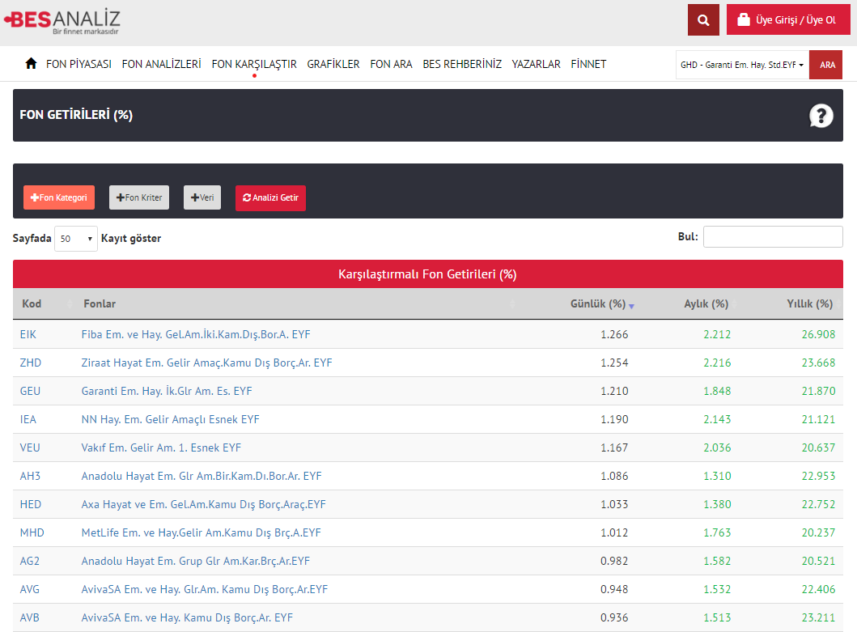
Task: Select the daily return value 1.086
Action: click(x=614, y=476)
